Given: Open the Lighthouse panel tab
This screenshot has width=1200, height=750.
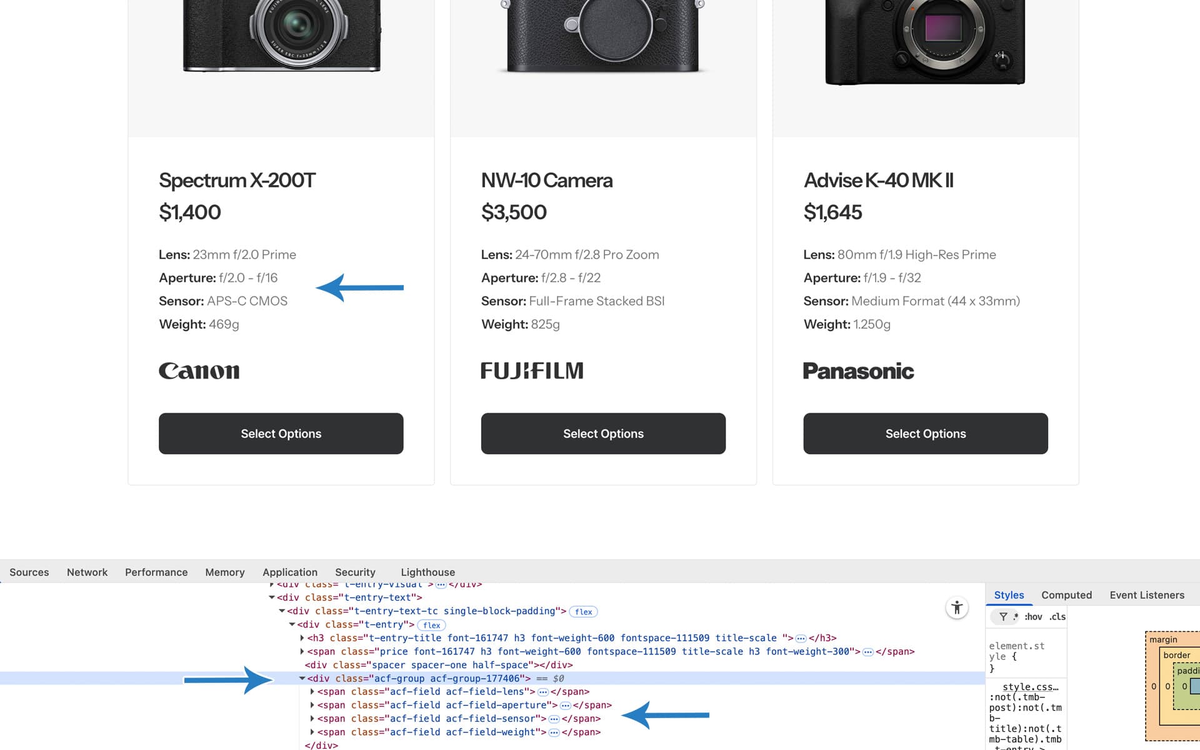Looking at the screenshot, I should [x=427, y=572].
